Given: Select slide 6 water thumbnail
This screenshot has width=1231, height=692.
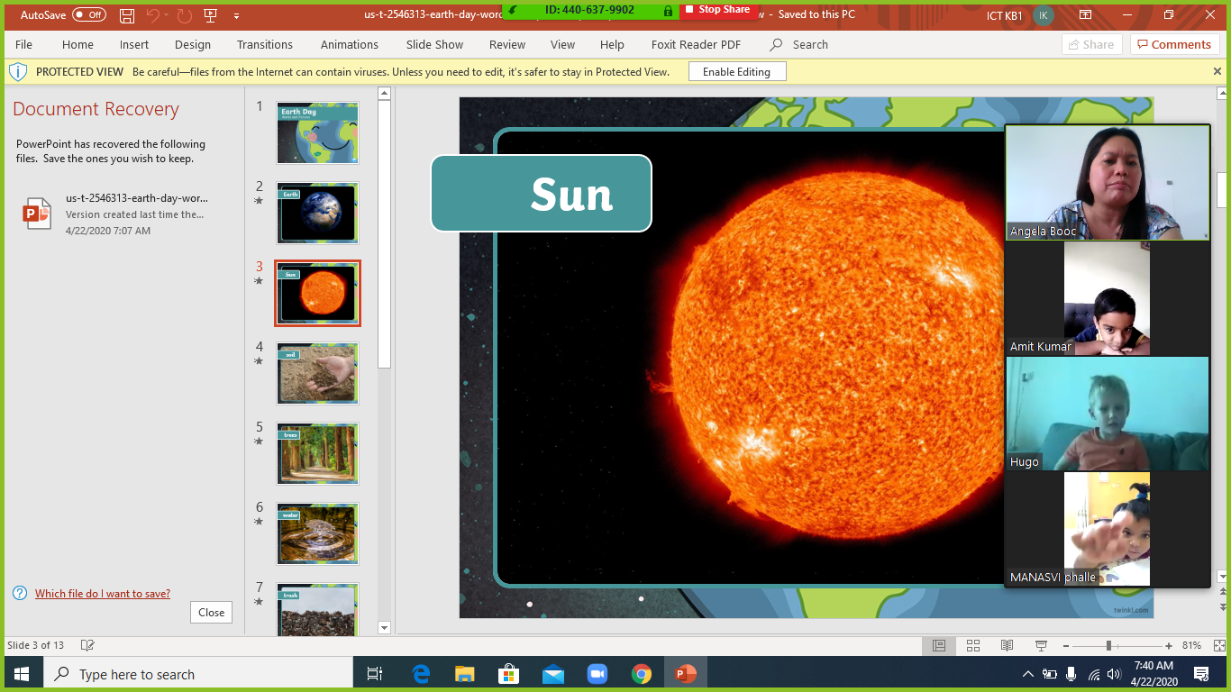Looking at the screenshot, I should point(317,534).
